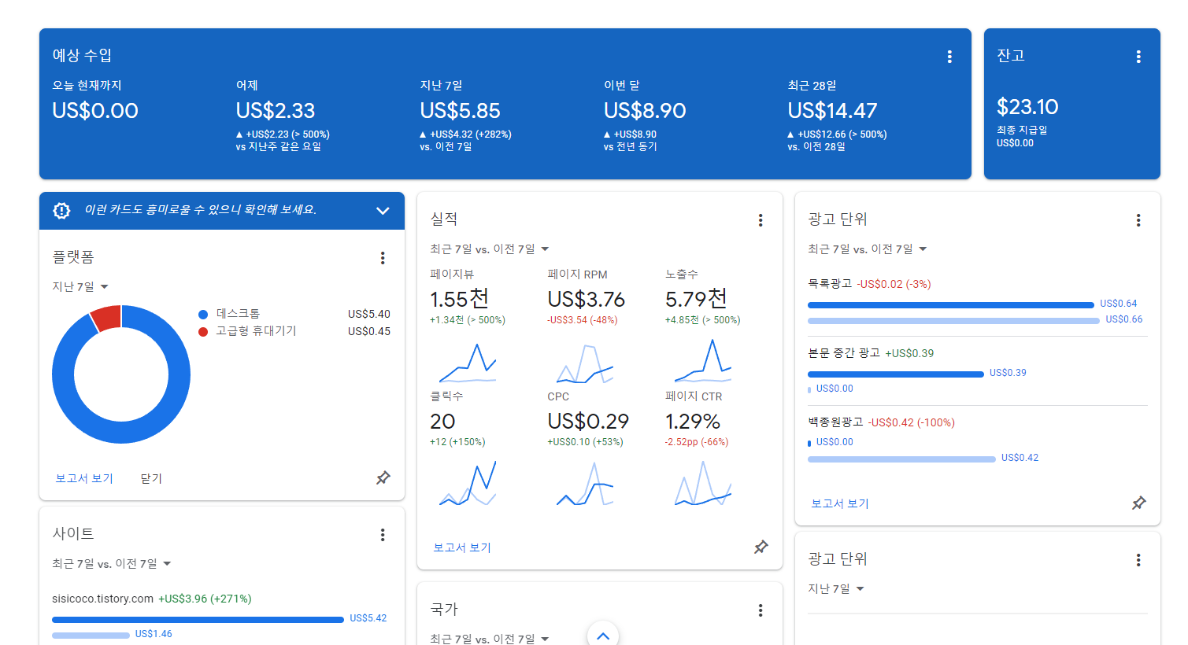This screenshot has width=1188, height=645.
Task: Open the 사이트 card three-dot menu
Action: (x=383, y=535)
